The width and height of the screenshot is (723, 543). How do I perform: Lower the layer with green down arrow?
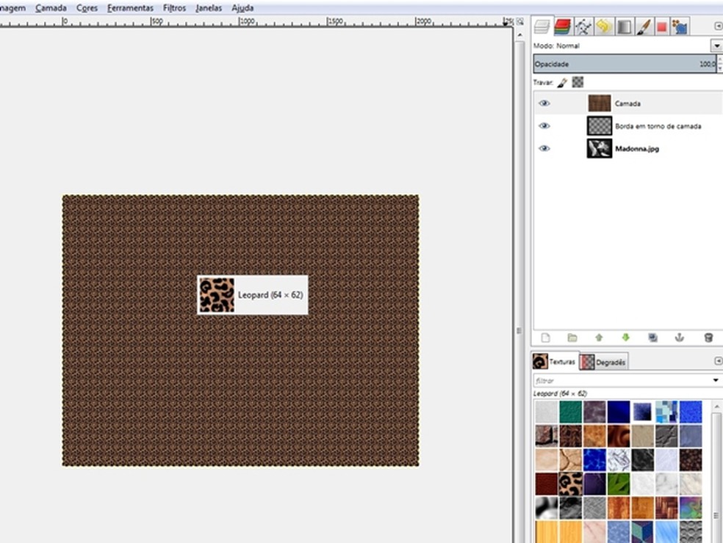pos(626,338)
